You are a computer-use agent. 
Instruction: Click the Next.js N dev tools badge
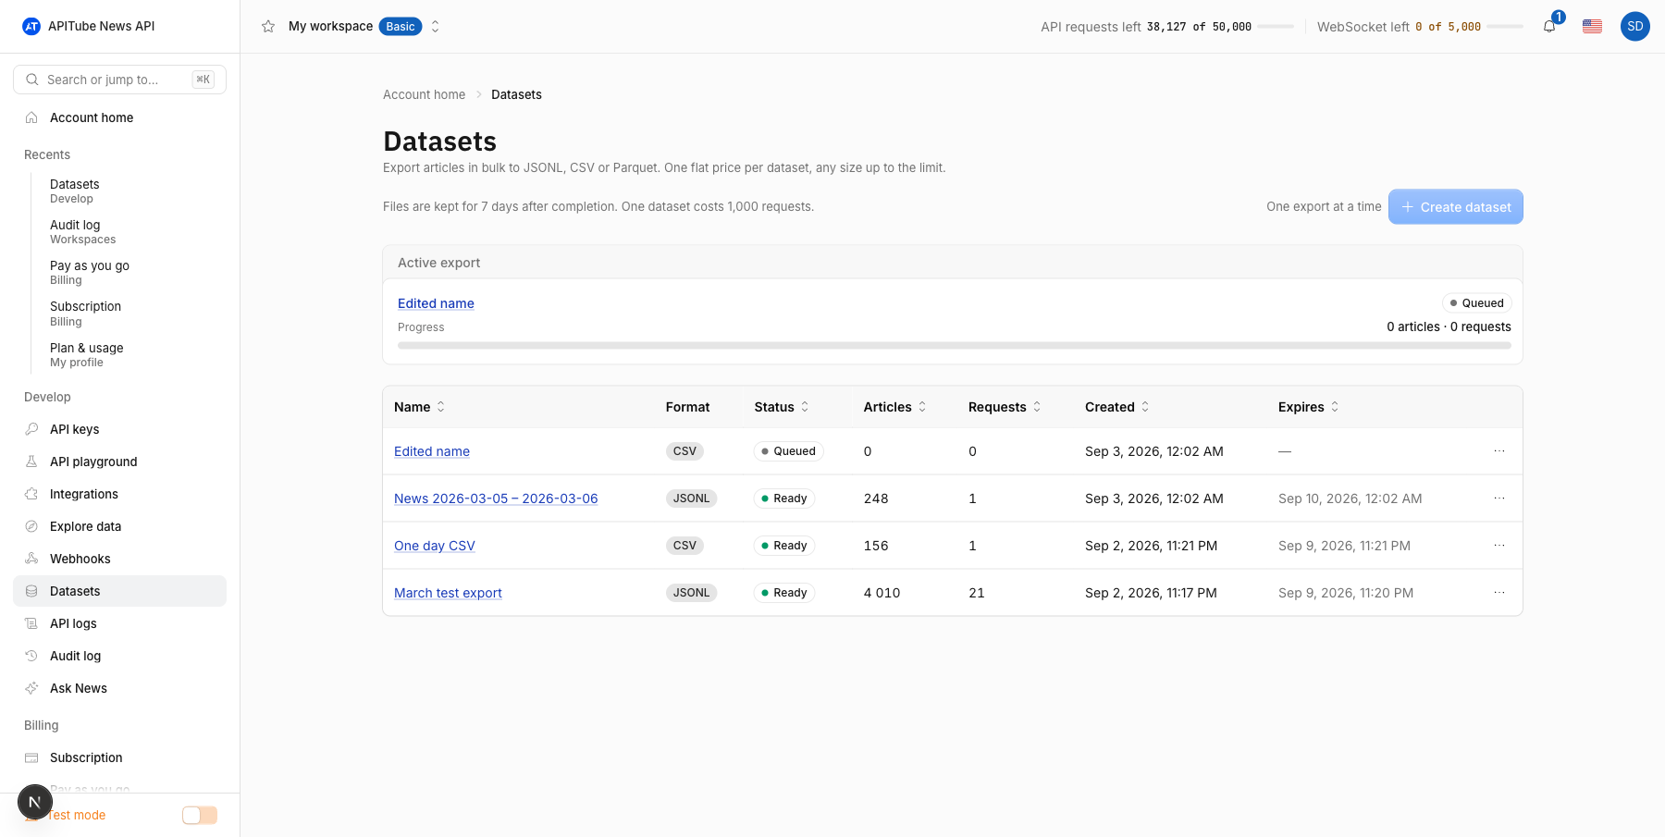35,802
